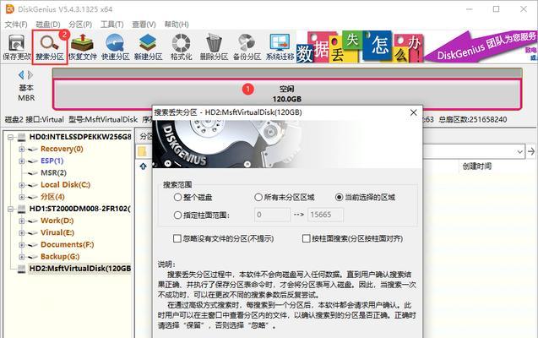538x338 pixels.
Task: Select Backup(G:) in the disk tree
Action: pos(60,257)
